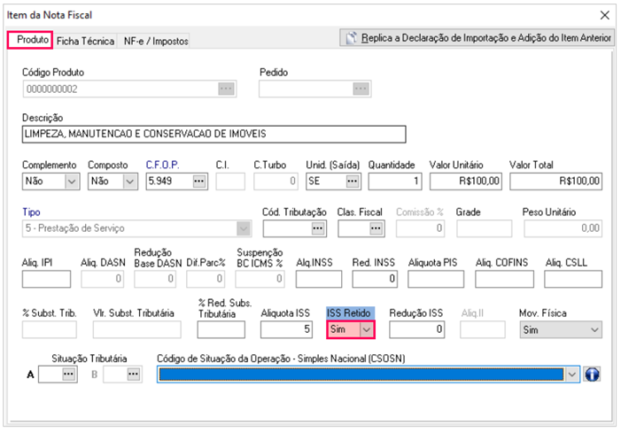The image size is (621, 432).
Task: Click the Descrição text field
Action: tap(213, 134)
